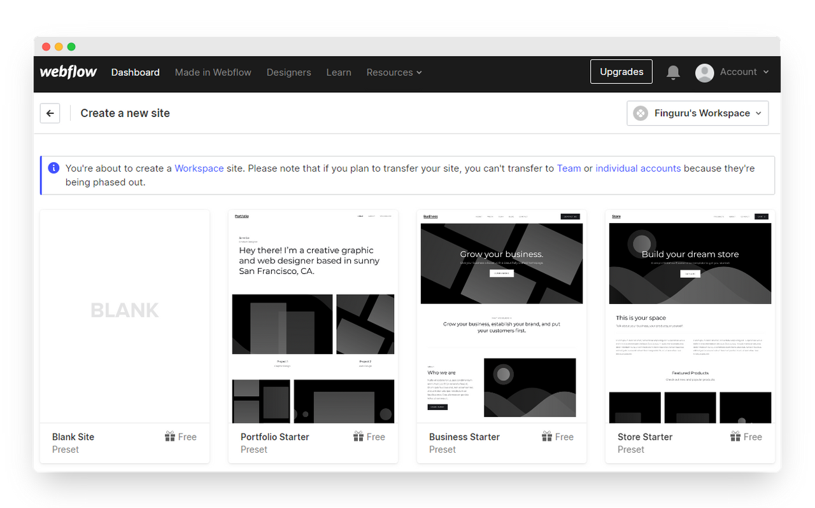Click the gift icon on Blank Site
This screenshot has height=508, width=815.
click(x=170, y=436)
